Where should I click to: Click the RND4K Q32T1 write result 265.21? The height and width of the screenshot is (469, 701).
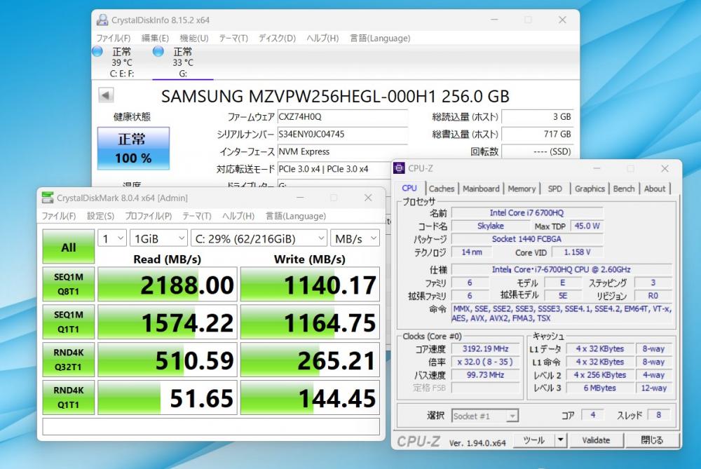(310, 360)
